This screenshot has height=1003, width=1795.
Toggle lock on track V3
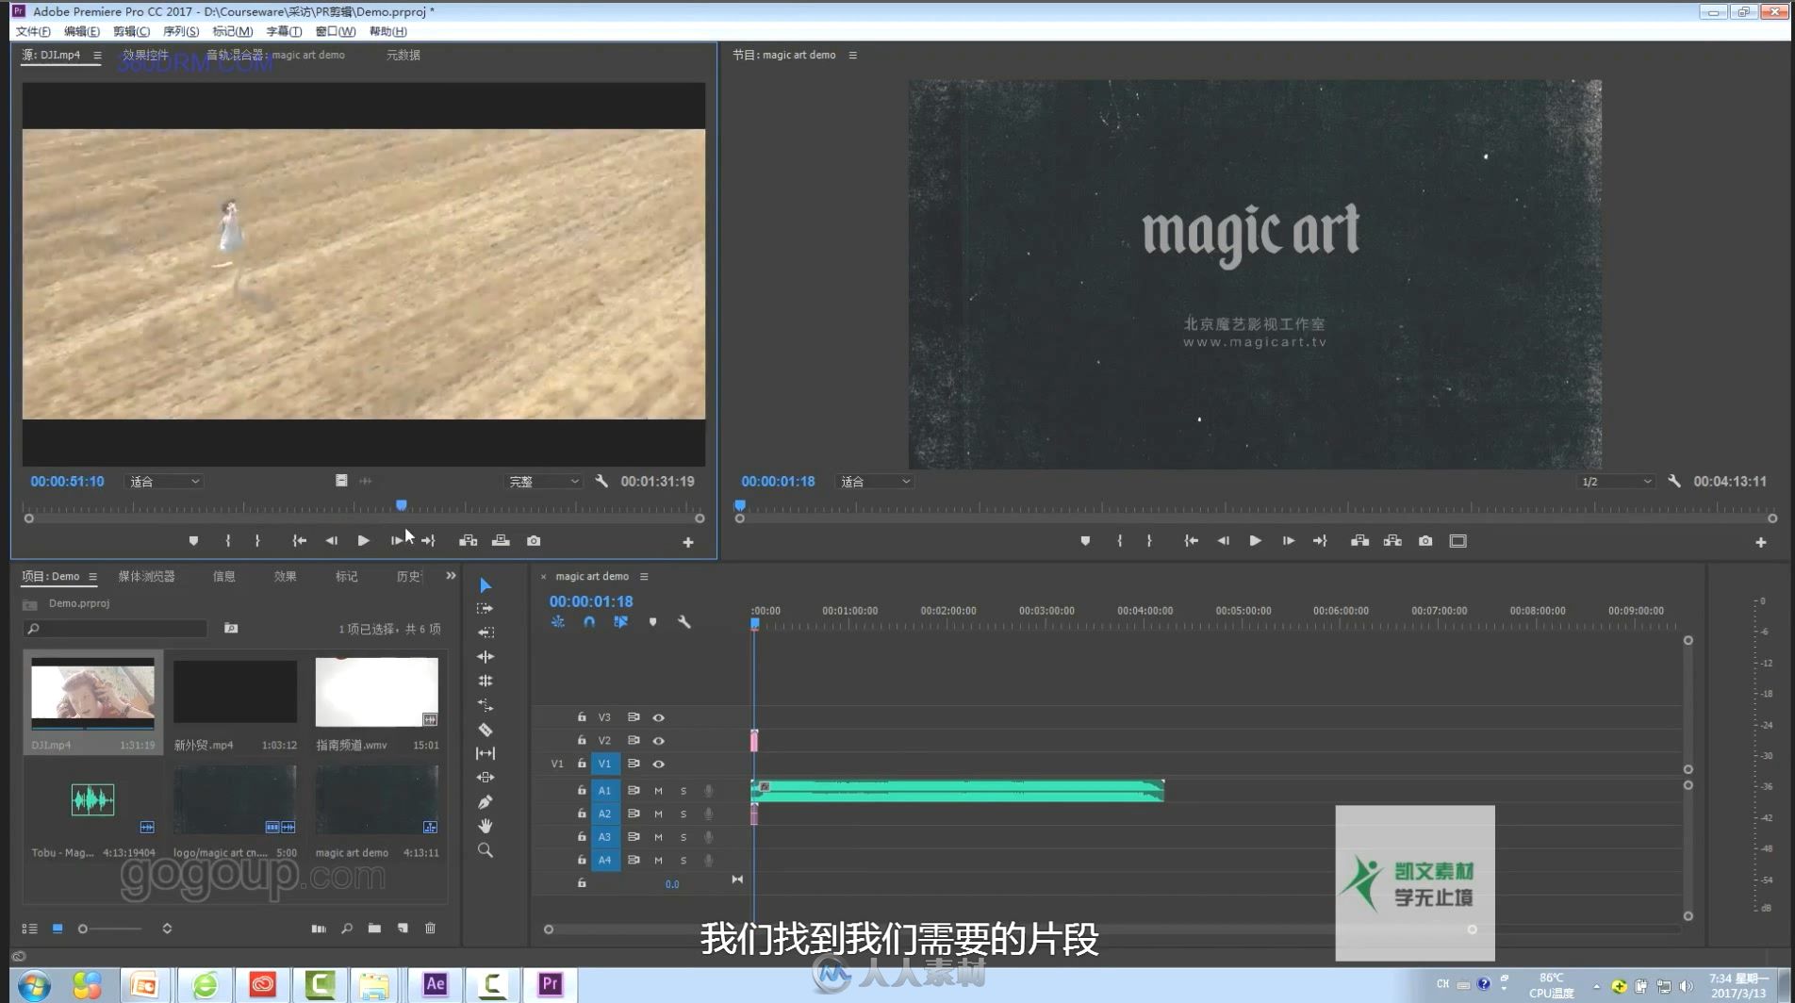pyautogui.click(x=582, y=717)
